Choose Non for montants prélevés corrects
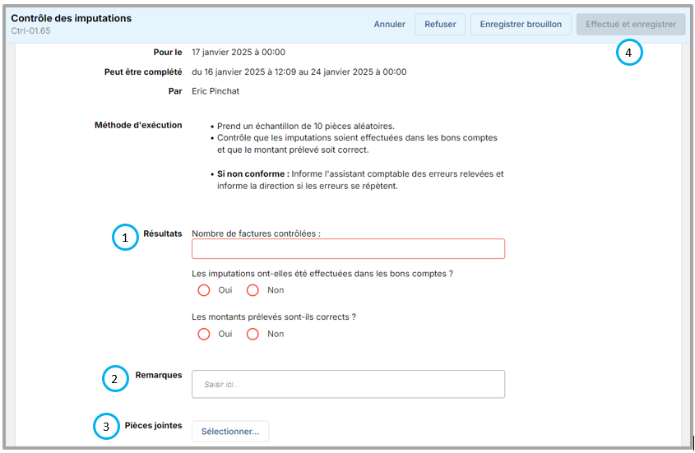 [253, 334]
